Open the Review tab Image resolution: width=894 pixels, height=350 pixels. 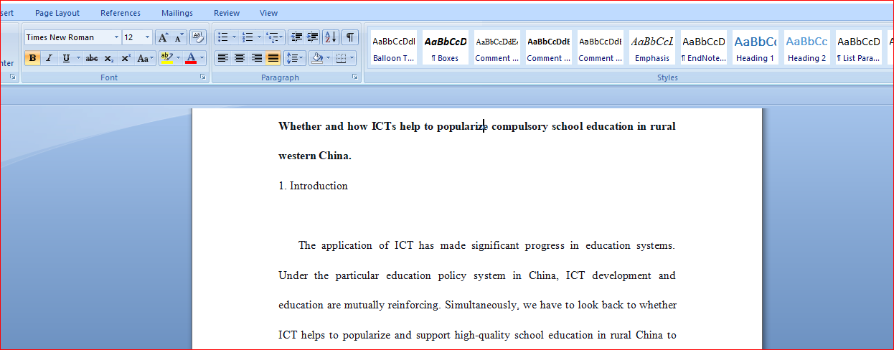coord(227,13)
